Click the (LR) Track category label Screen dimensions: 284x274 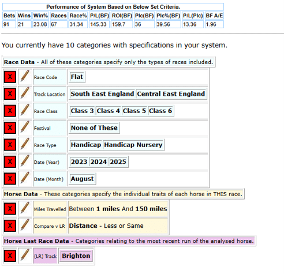coord(45,256)
